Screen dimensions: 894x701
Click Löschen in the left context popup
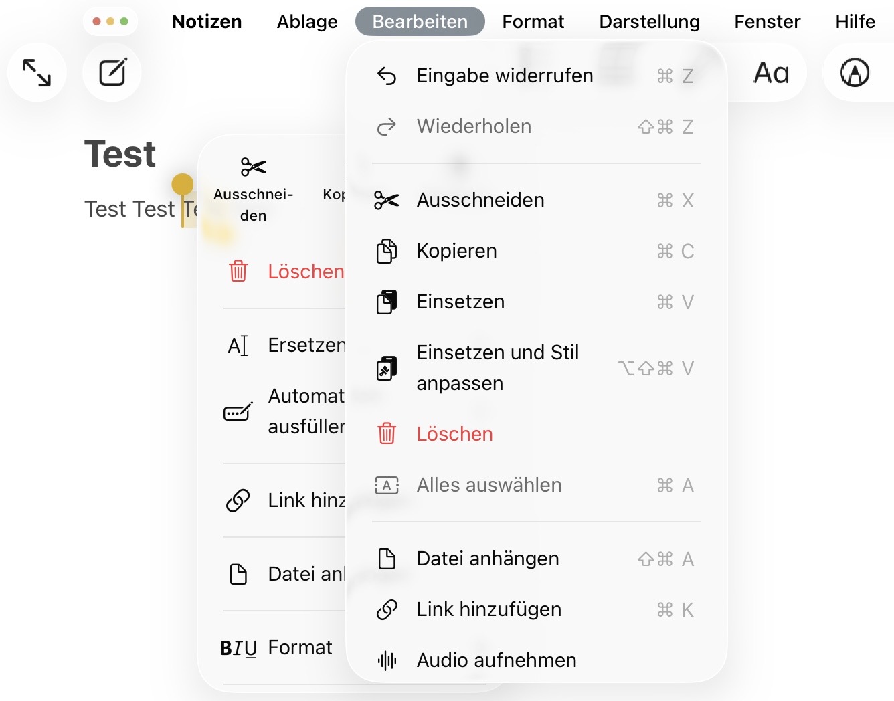305,272
